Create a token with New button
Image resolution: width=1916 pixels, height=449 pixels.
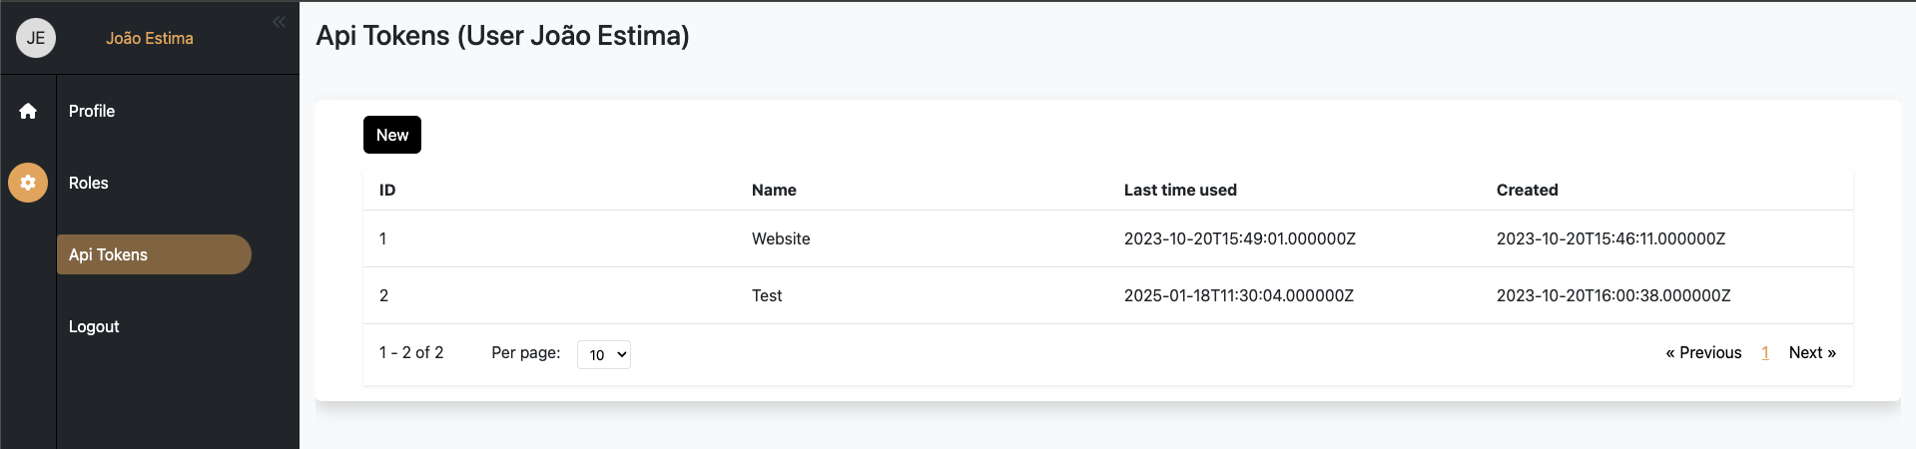392,135
